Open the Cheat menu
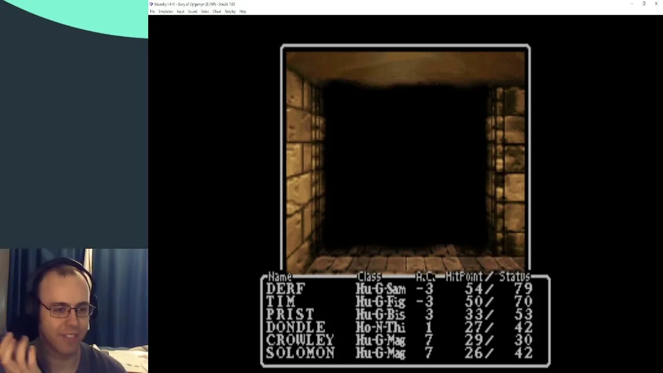The height and width of the screenshot is (373, 663). (217, 11)
